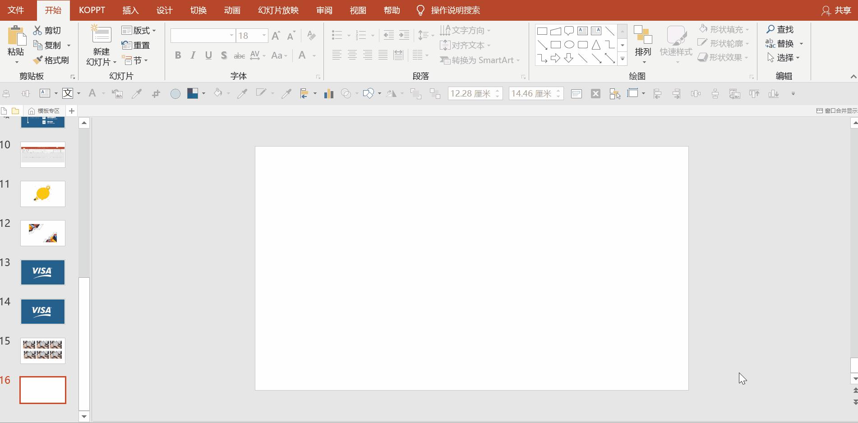Toggle Underline formatting
This screenshot has height=423, width=858.
[x=208, y=55]
